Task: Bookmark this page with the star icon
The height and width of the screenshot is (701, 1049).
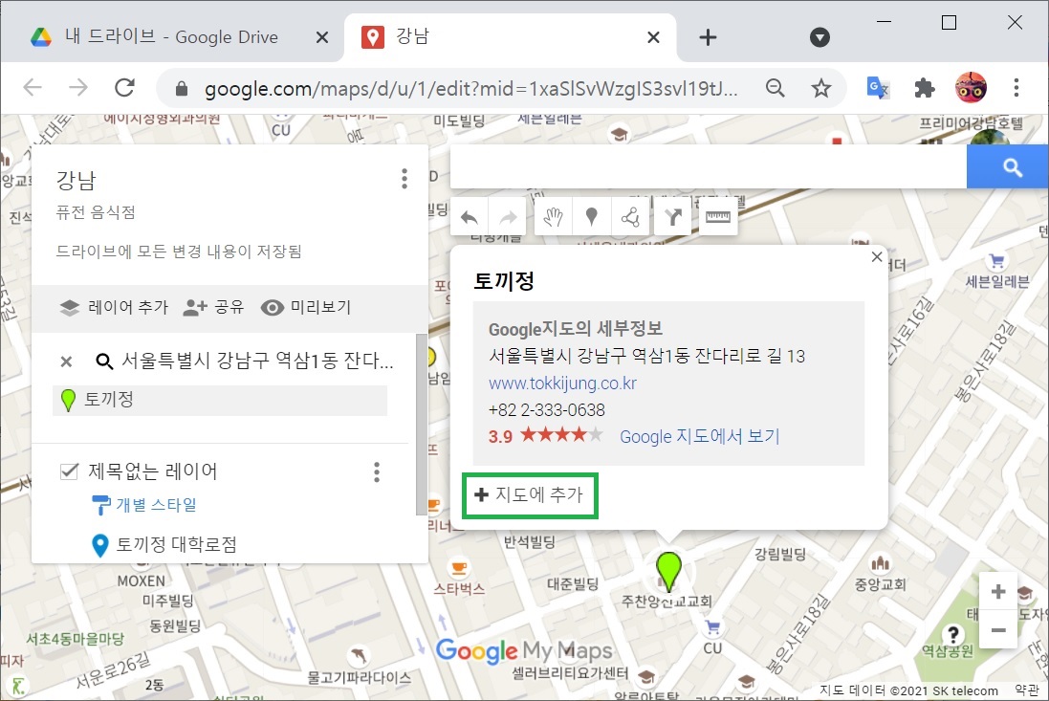Action: [820, 88]
